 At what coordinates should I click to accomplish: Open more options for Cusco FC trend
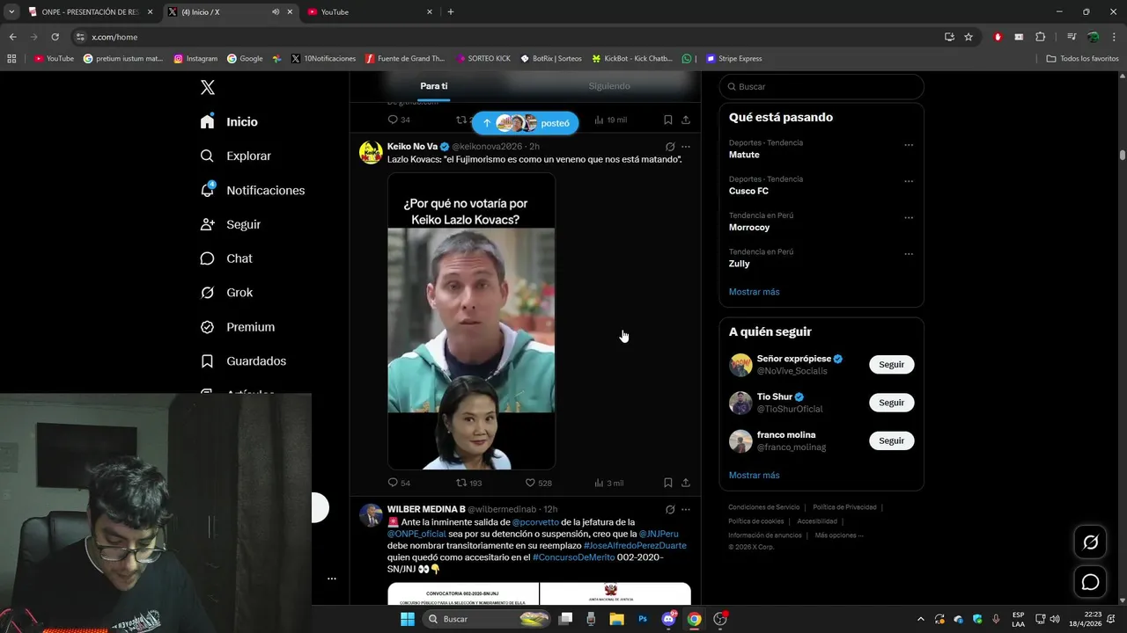pyautogui.click(x=909, y=181)
